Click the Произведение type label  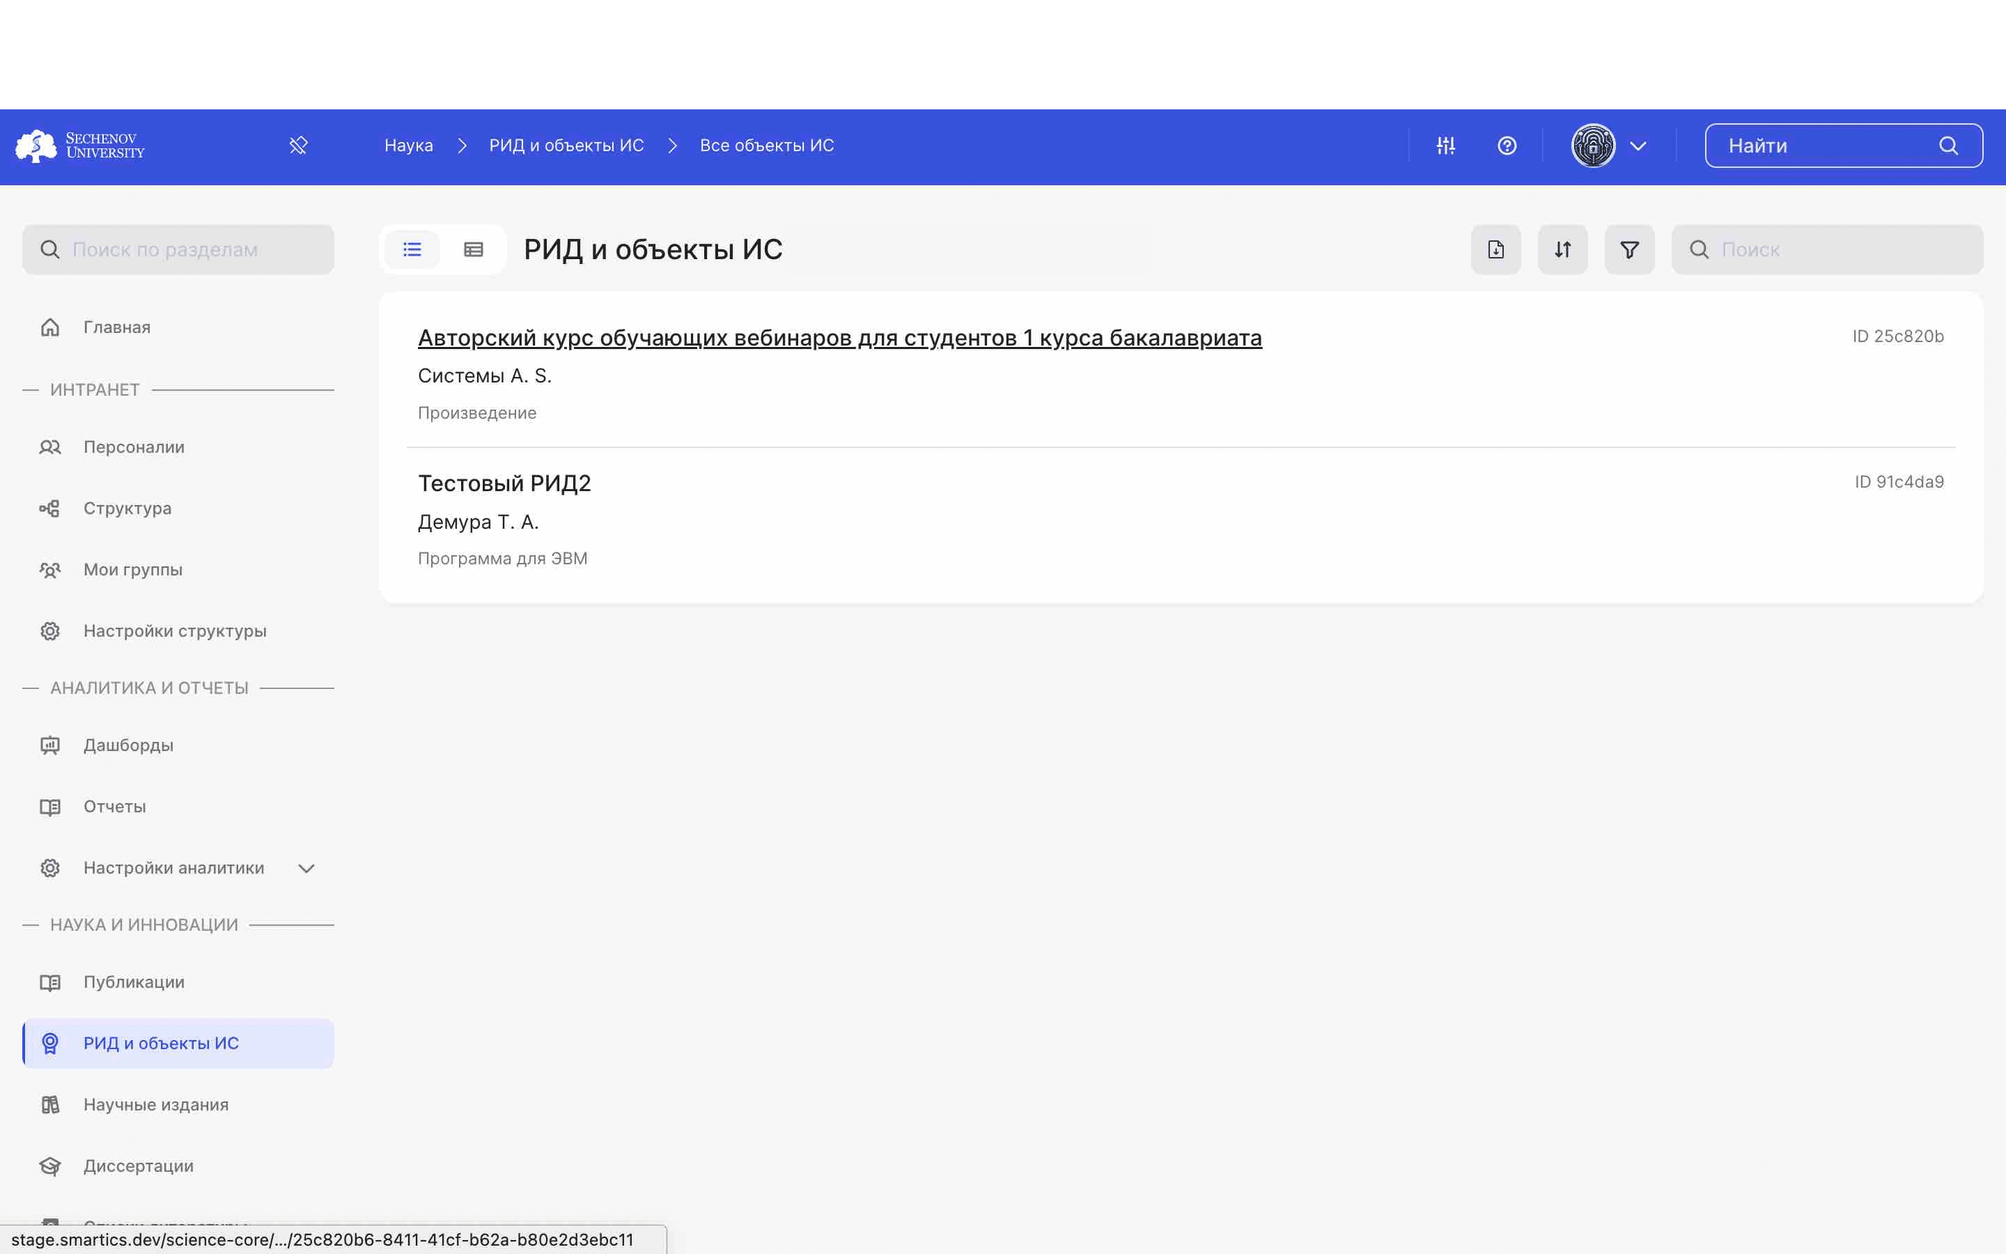click(477, 413)
